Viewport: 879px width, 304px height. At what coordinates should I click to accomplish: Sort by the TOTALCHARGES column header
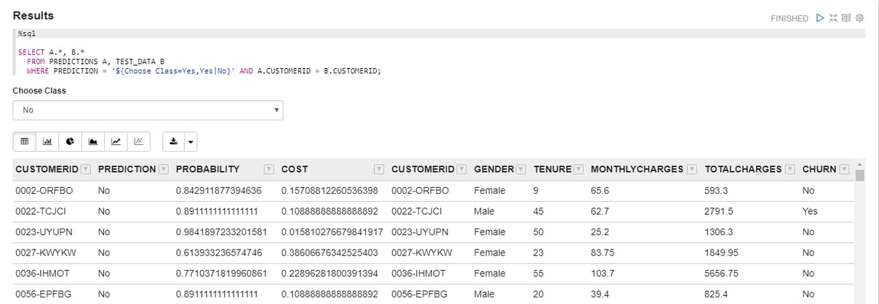coord(743,169)
